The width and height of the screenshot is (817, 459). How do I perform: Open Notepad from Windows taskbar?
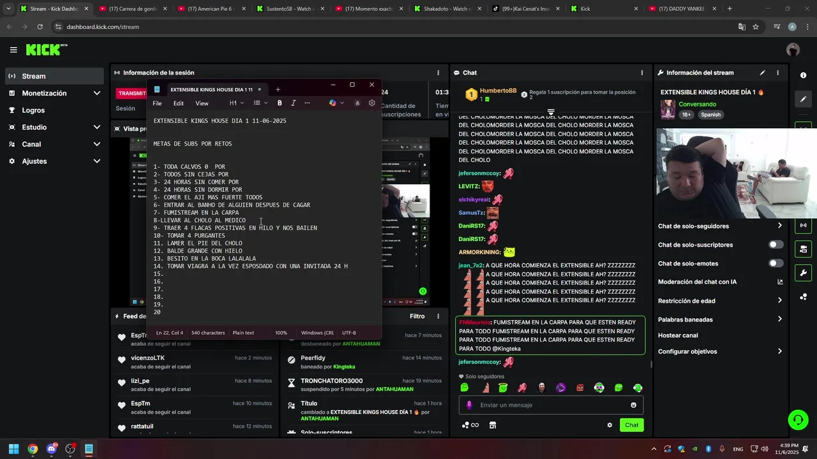tap(89, 449)
